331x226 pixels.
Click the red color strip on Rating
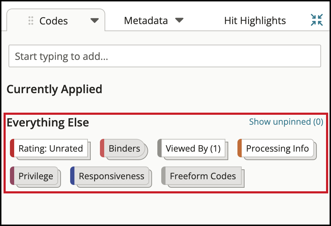pyautogui.click(x=12, y=148)
